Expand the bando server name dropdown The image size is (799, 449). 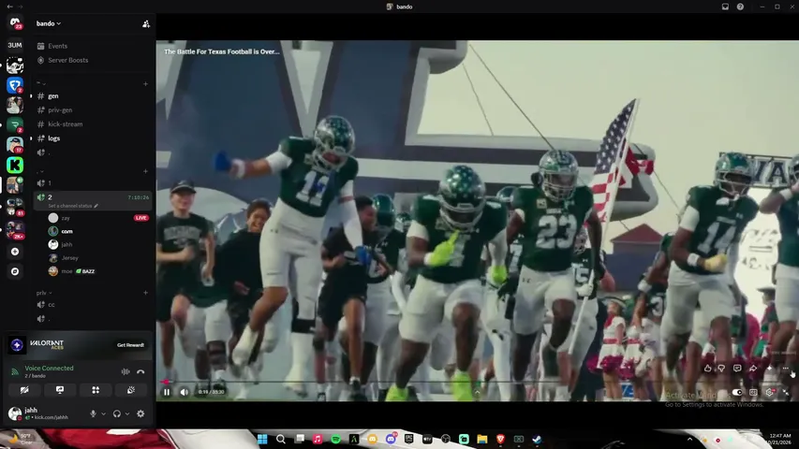click(49, 23)
